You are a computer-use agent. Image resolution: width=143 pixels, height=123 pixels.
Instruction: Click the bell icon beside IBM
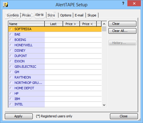tap(11, 99)
